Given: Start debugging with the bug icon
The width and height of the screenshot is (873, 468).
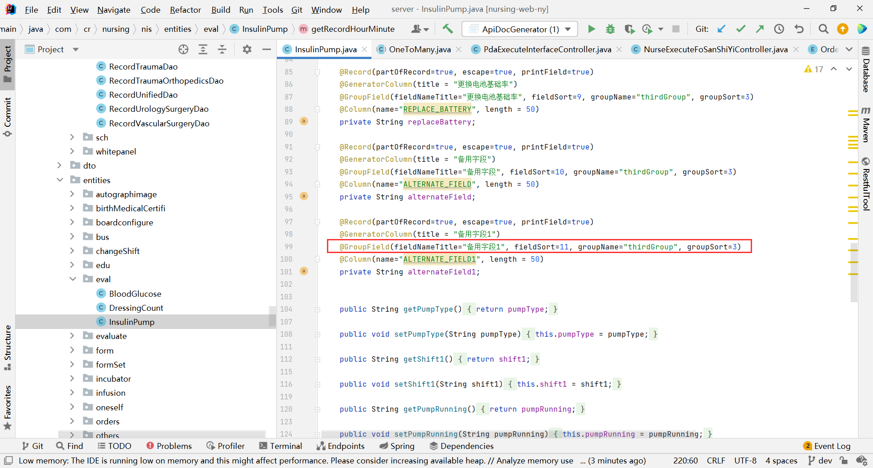Looking at the screenshot, I should coord(610,29).
